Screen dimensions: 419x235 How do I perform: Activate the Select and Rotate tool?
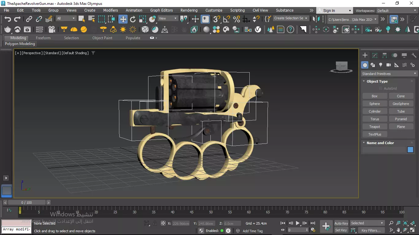point(133,19)
